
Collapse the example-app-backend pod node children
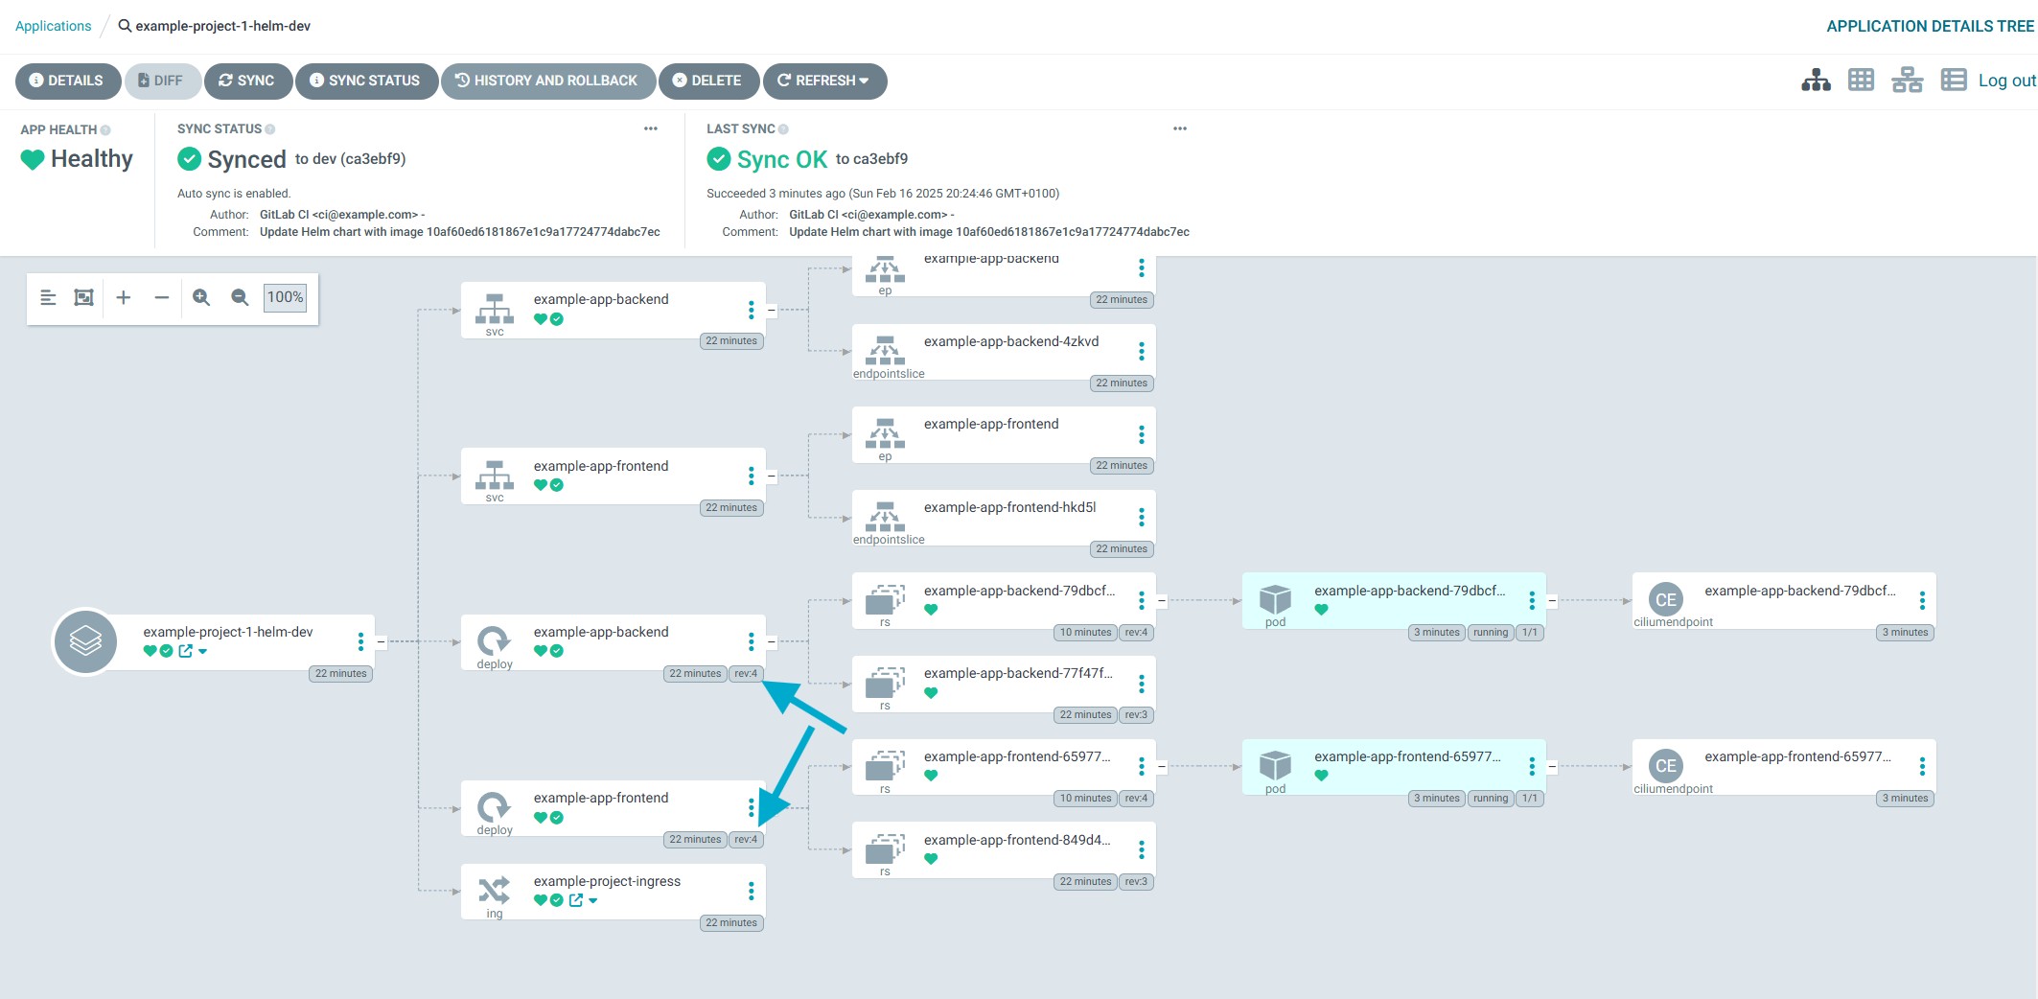[x=1552, y=601]
